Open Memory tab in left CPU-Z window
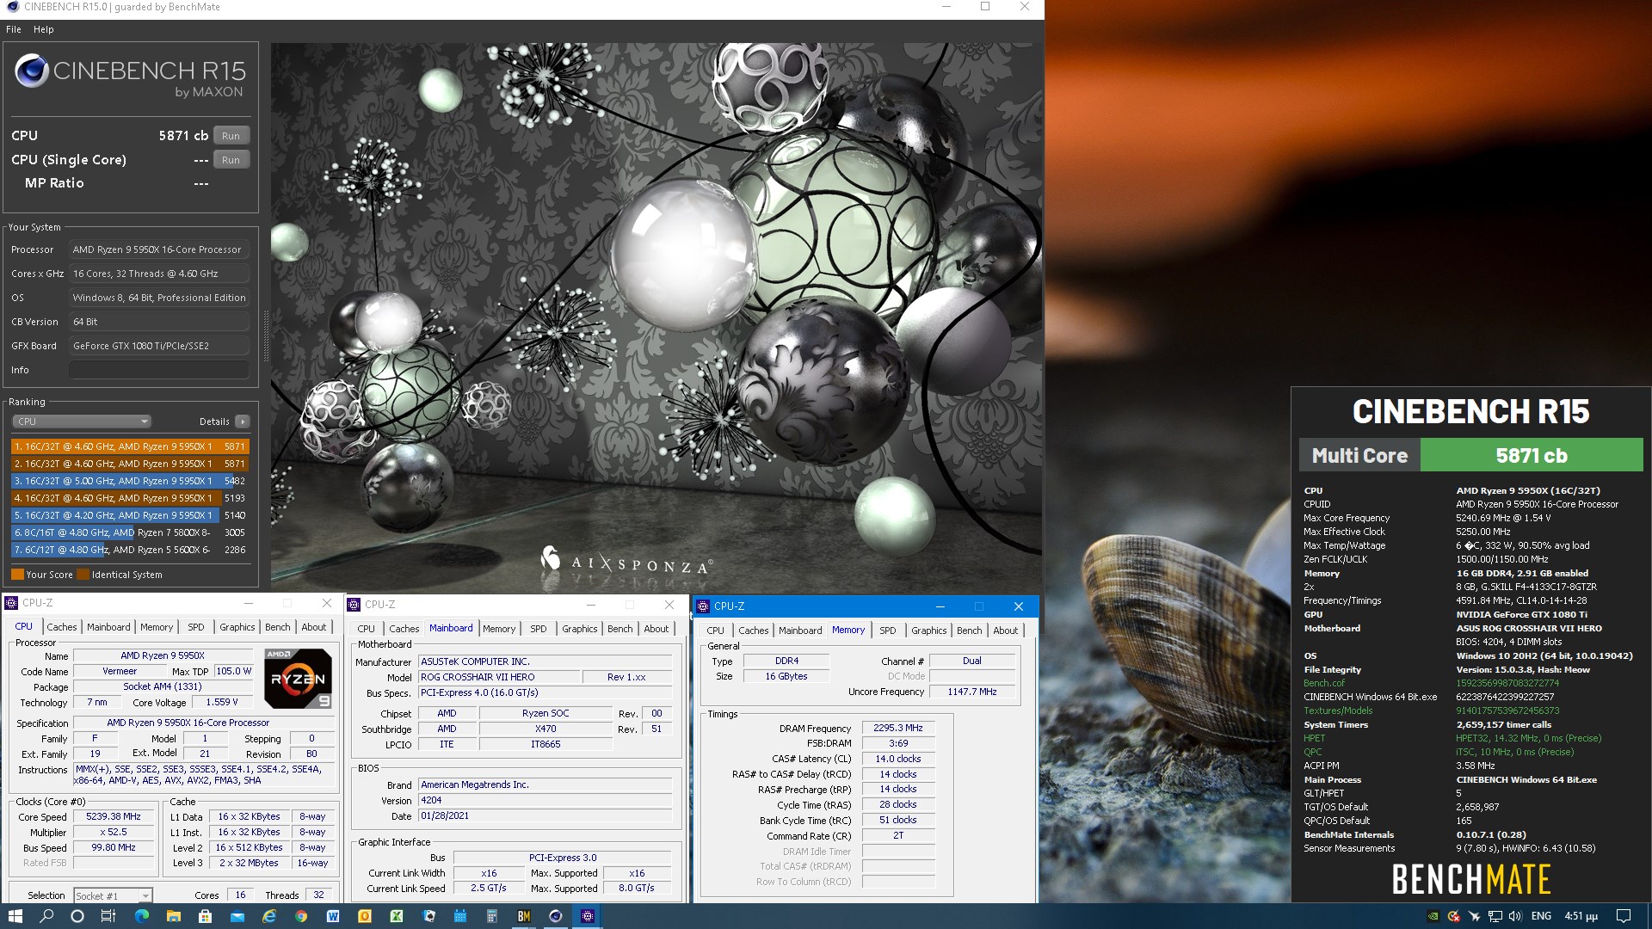Screen dimensions: 1652x929 pyautogui.click(x=157, y=627)
